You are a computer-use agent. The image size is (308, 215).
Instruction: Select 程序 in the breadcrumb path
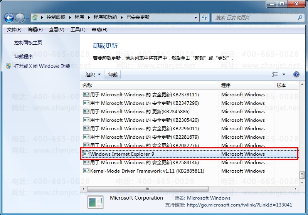79,17
